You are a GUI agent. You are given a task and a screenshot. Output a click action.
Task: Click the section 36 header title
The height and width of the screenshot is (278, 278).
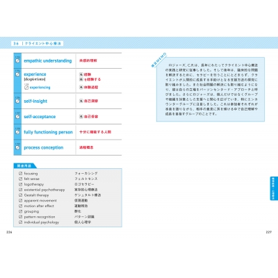coord(37,43)
